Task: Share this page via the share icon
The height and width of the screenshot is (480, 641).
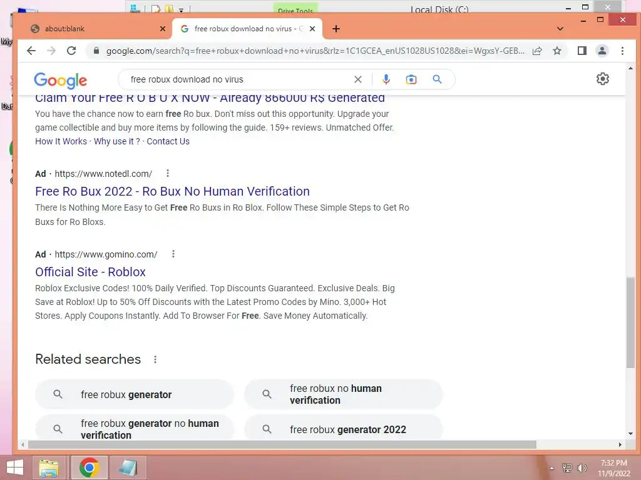Action: click(x=537, y=51)
